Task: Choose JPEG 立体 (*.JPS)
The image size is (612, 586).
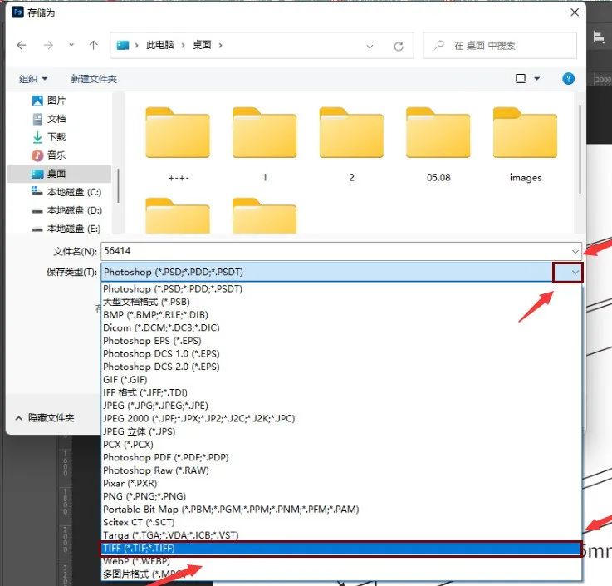Action: (x=341, y=431)
